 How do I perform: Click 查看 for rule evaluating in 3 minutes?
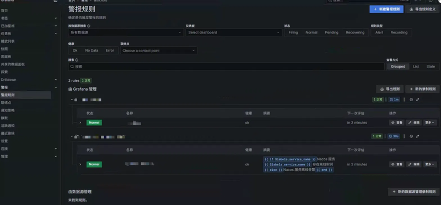[x=397, y=123]
